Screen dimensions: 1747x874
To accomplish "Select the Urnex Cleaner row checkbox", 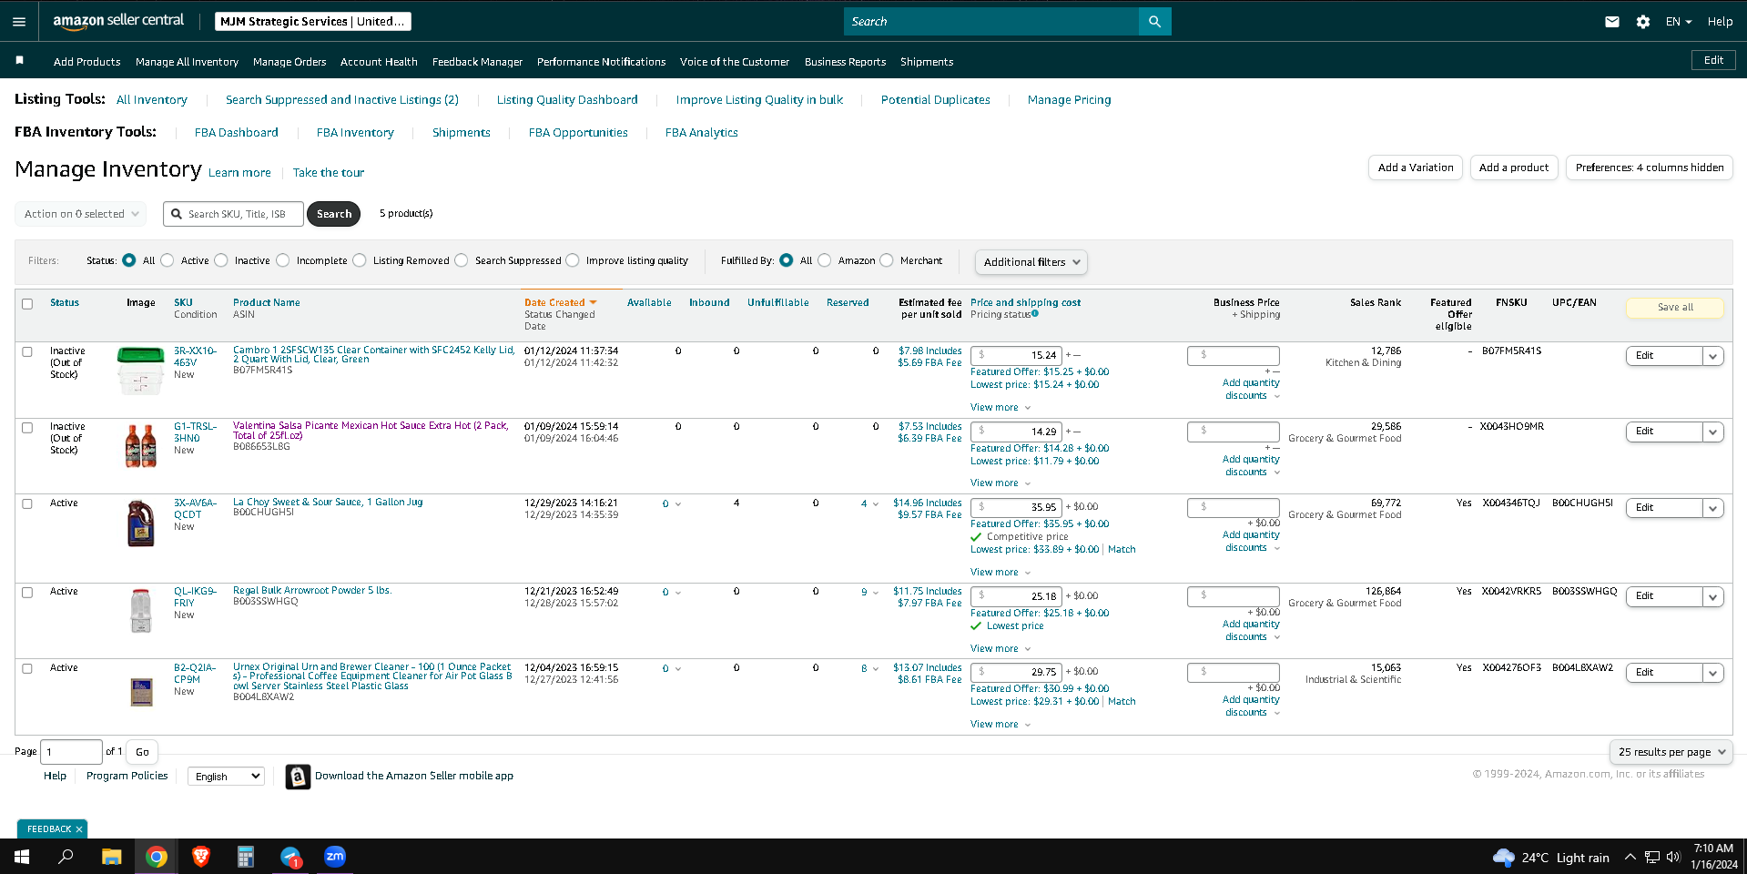I will coord(27,669).
